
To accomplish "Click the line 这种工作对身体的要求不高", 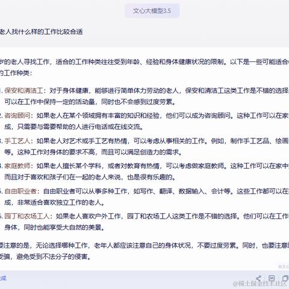I will point(56,152).
